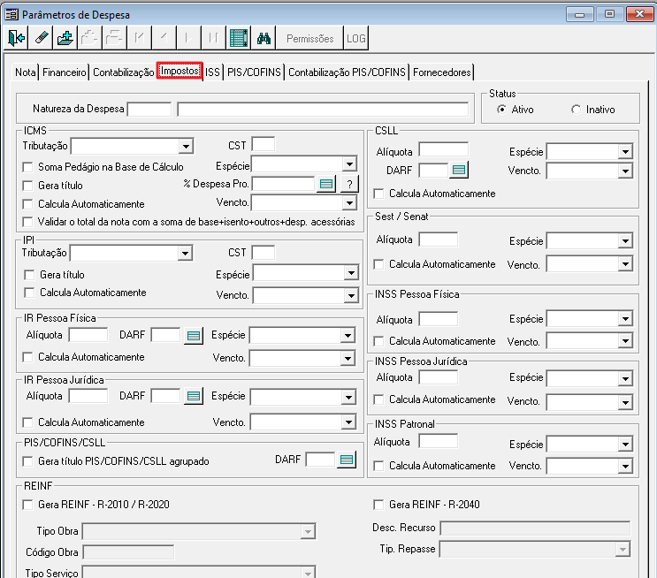The height and width of the screenshot is (578, 657).
Task: Click the CSLL Alíquota input field
Action: (444, 150)
